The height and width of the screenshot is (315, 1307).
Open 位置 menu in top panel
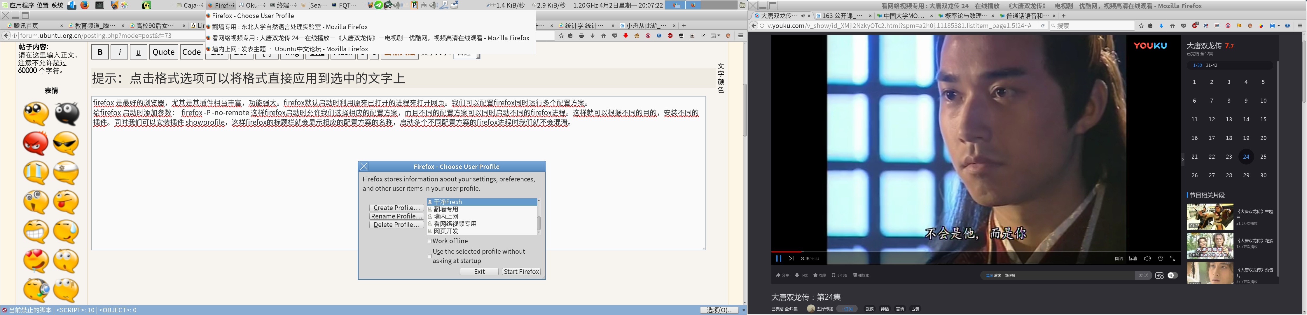pyautogui.click(x=43, y=5)
